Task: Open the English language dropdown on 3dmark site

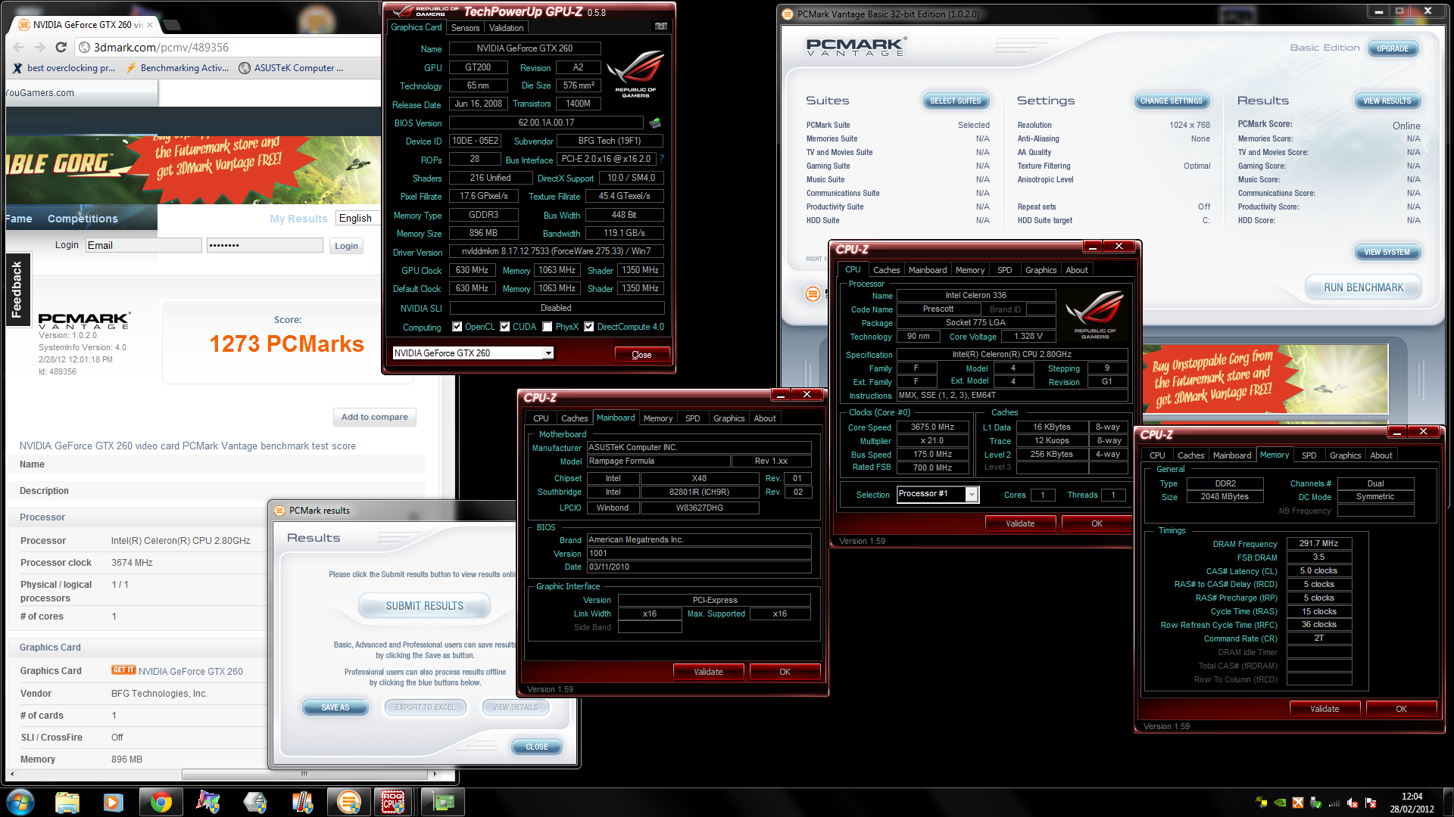Action: pyautogui.click(x=357, y=218)
